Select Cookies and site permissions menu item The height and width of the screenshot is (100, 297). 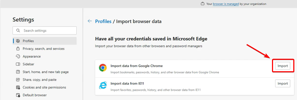pos(44,87)
